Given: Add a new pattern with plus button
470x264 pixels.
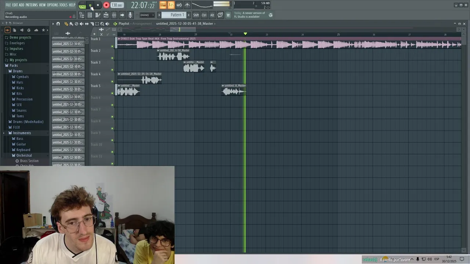Looking at the screenshot, I should (x=189, y=15).
